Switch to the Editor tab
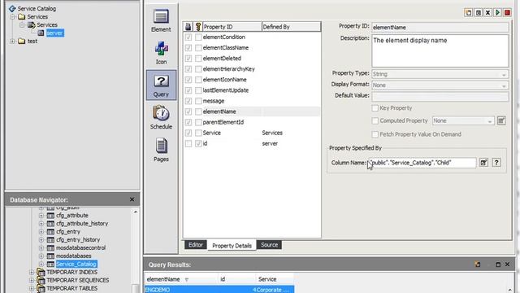Image resolution: width=520 pixels, height=293 pixels. tap(196, 245)
